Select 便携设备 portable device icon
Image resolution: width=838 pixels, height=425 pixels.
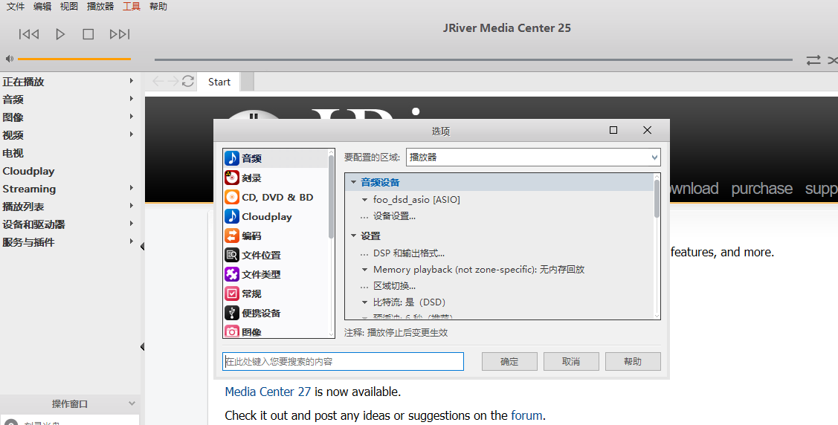pos(232,313)
